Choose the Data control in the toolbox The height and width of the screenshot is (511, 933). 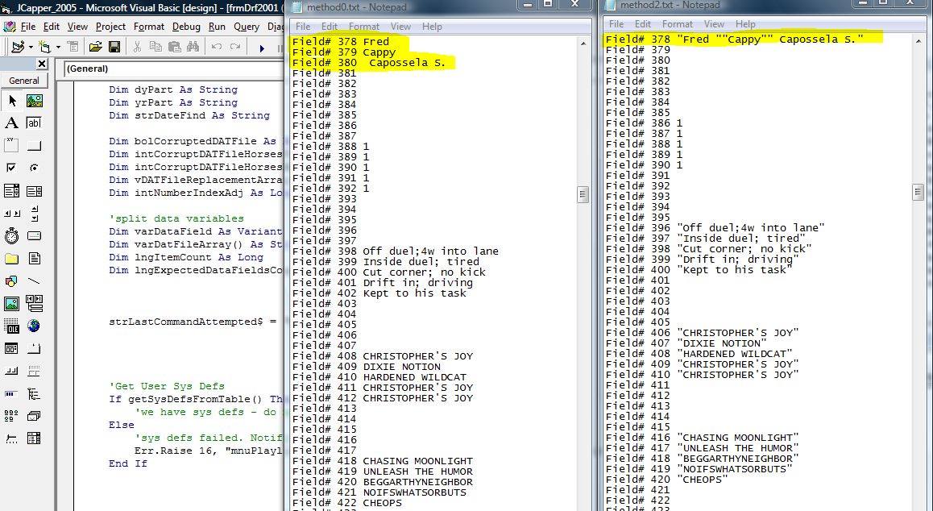point(35,305)
